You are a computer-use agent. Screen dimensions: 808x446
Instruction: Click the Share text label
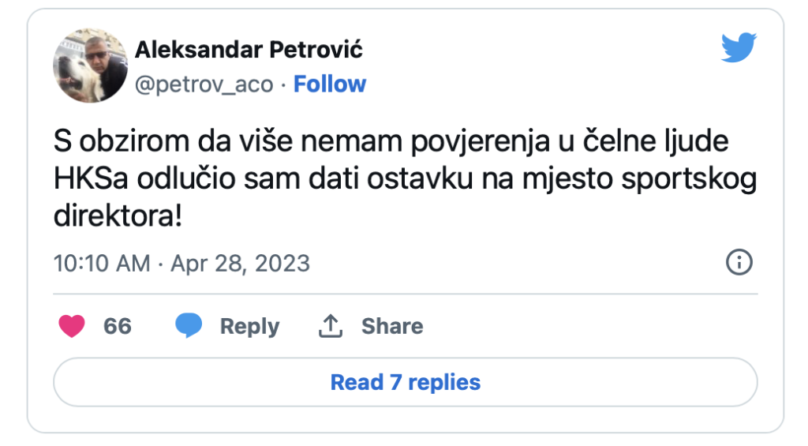392,326
